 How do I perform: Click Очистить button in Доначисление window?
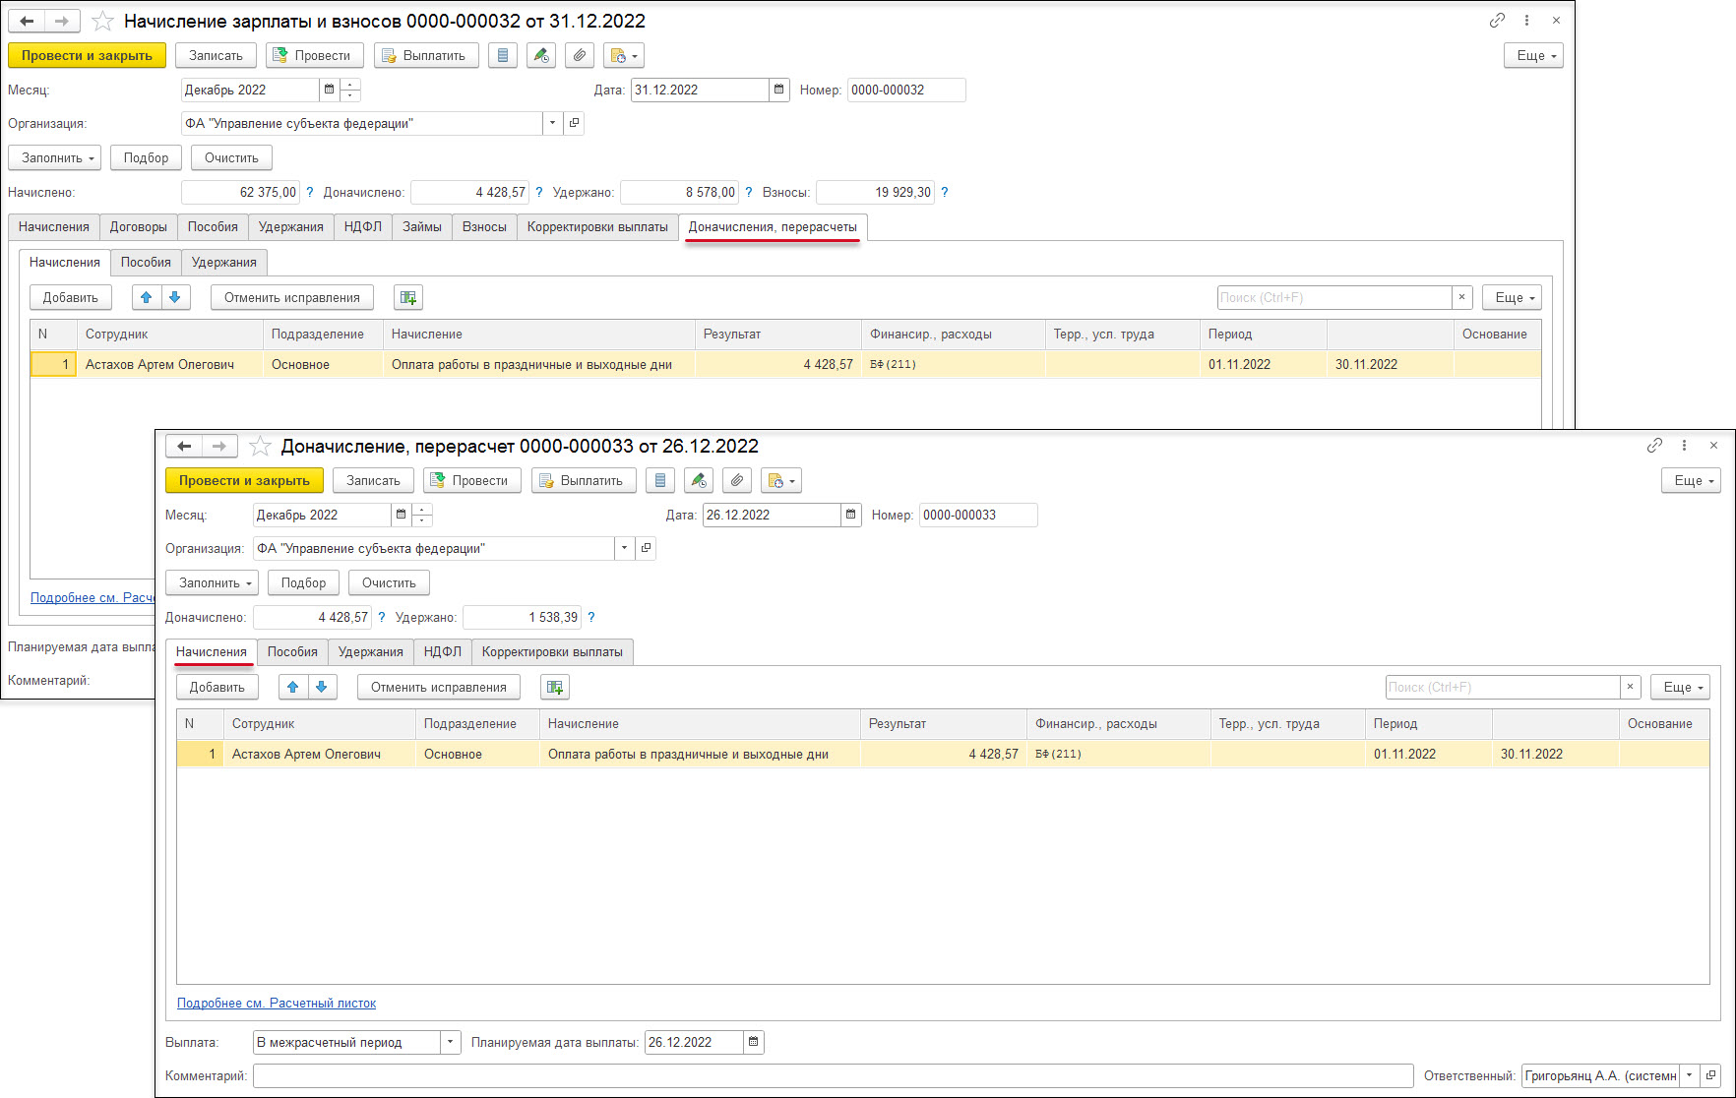[389, 582]
